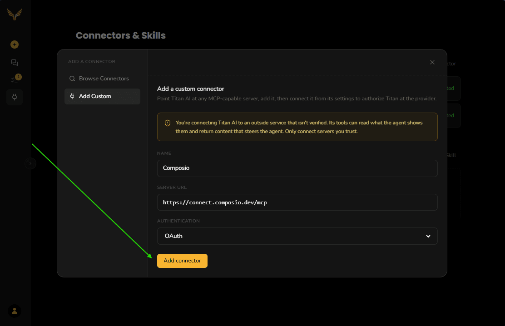Viewport: 505px width, 326px height.
Task: Open the tasks icon with badge
Action: tap(15, 78)
